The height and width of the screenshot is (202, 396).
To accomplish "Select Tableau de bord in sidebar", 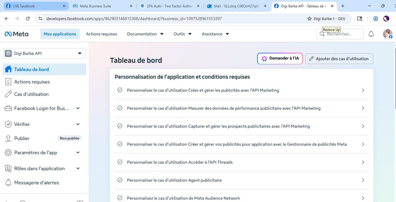I will click(44, 69).
